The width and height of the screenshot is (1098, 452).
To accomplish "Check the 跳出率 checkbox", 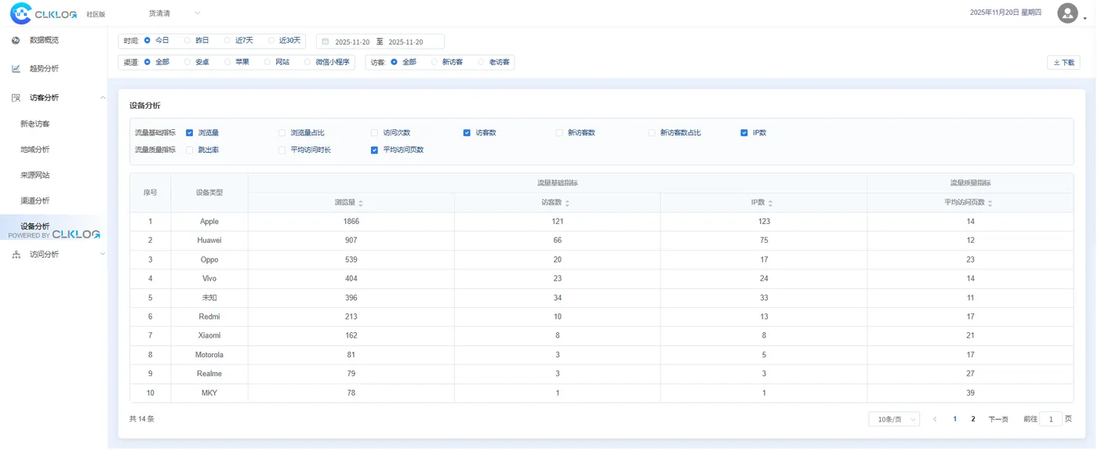I will pos(189,150).
